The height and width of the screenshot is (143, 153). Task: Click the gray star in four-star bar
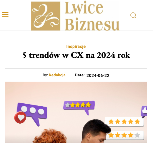click(137, 135)
